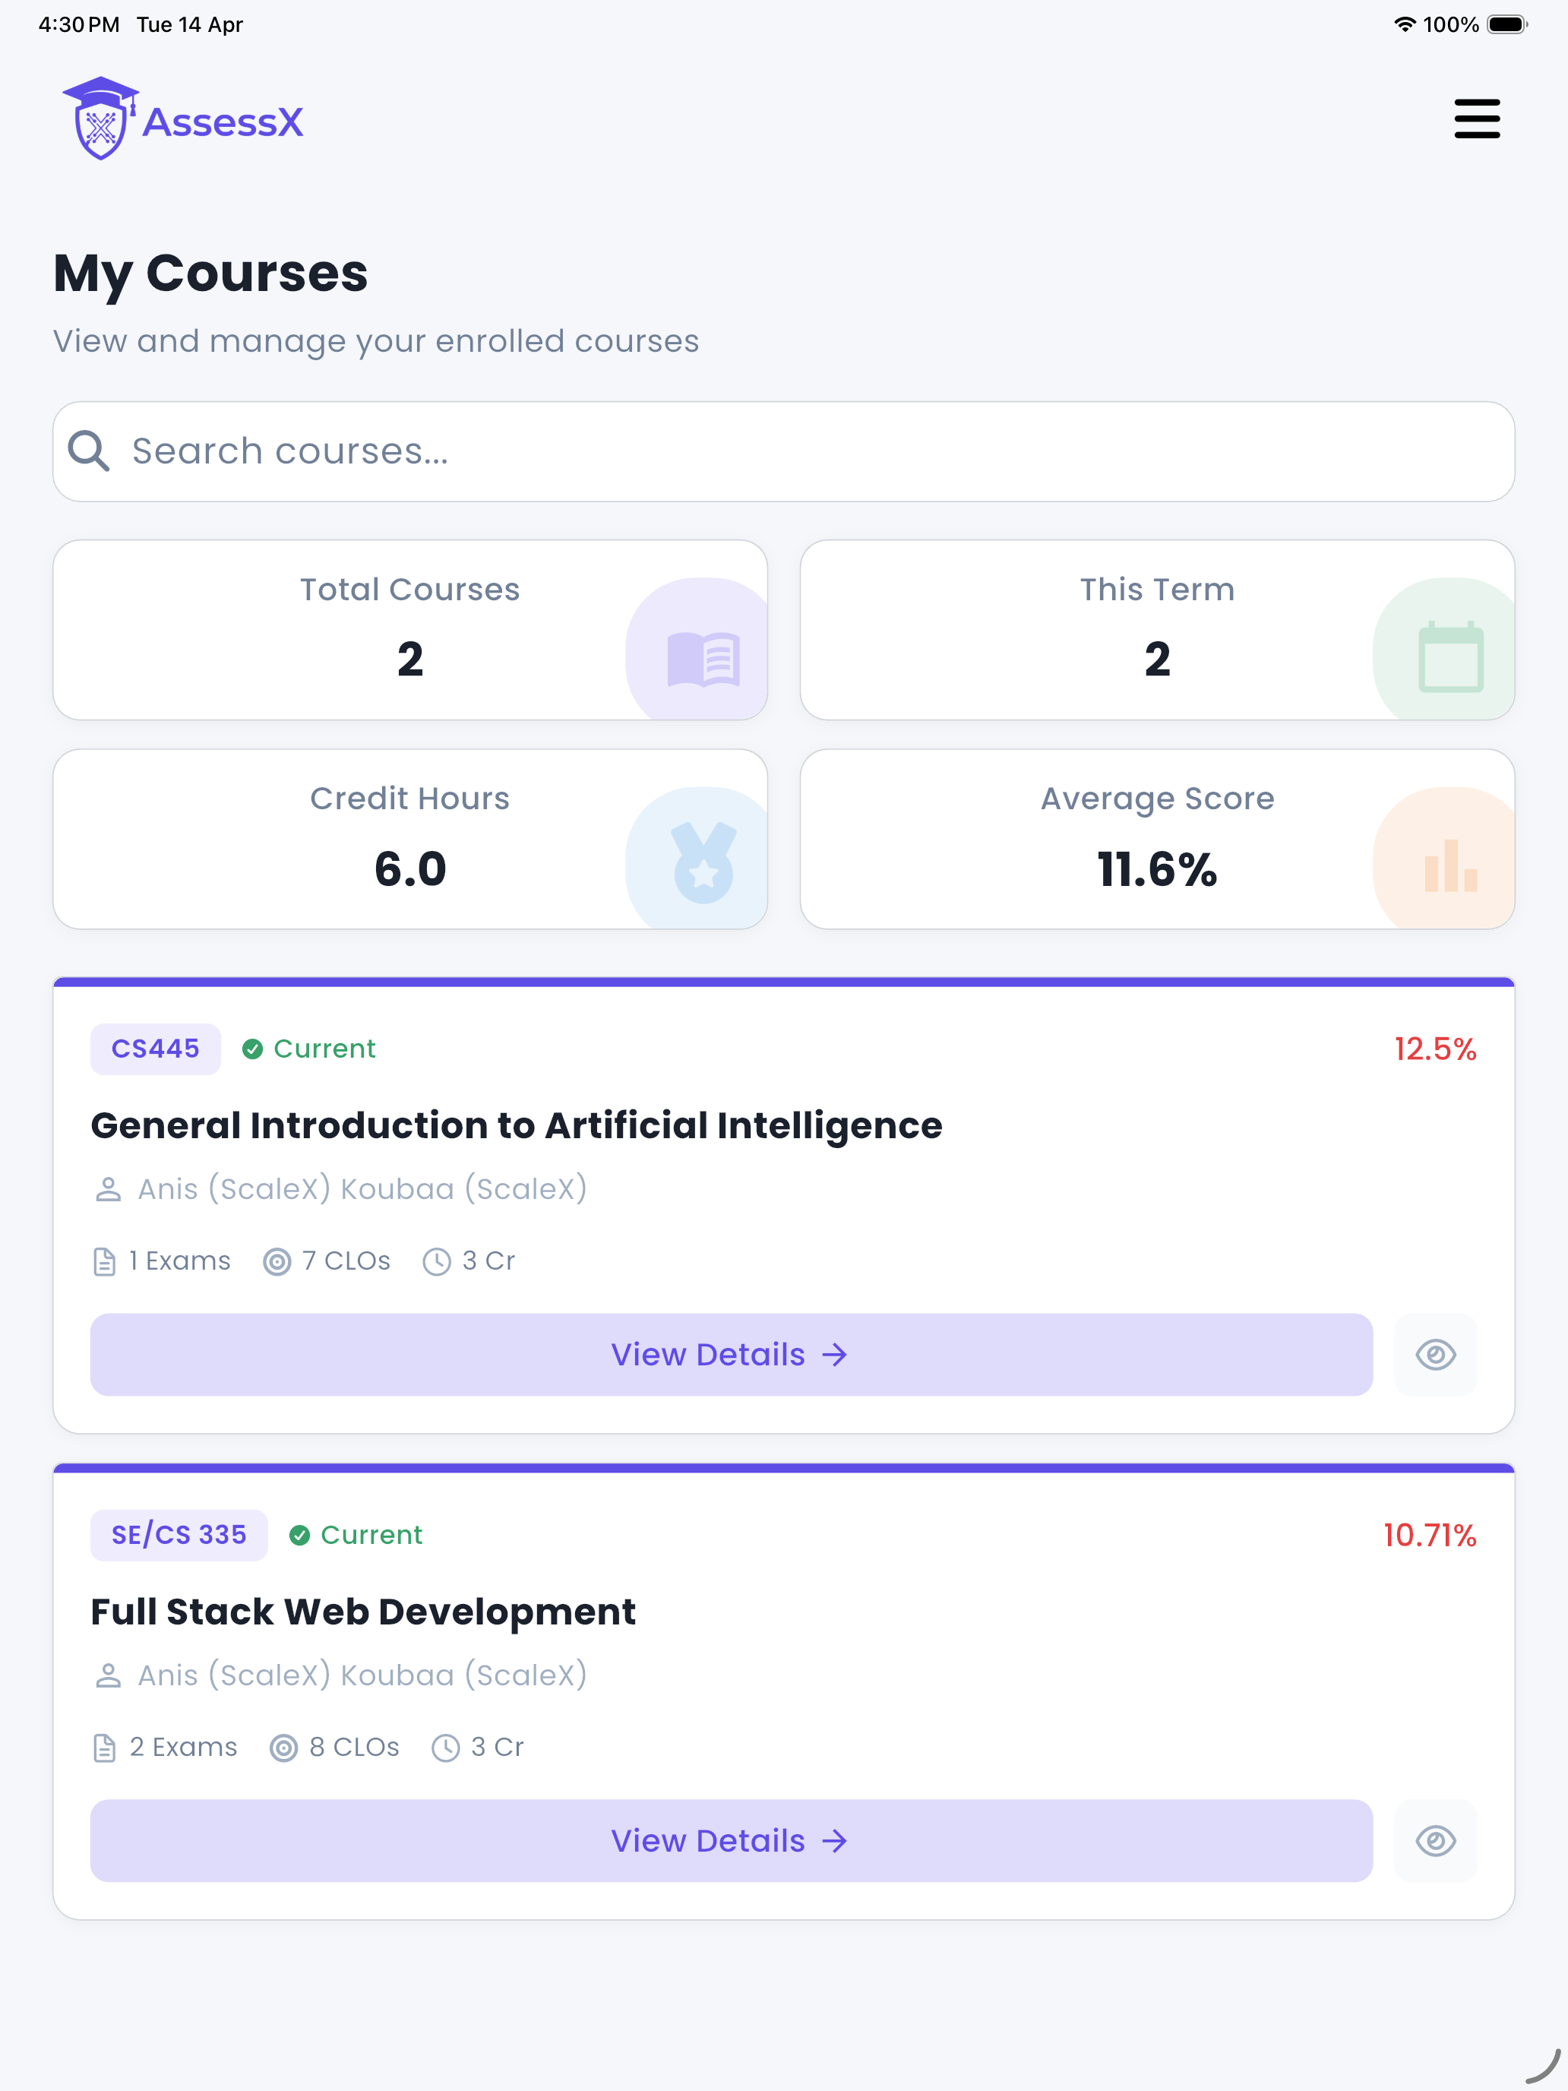Click the SE/CS 335 course code badge
The width and height of the screenshot is (1568, 2091).
[179, 1534]
